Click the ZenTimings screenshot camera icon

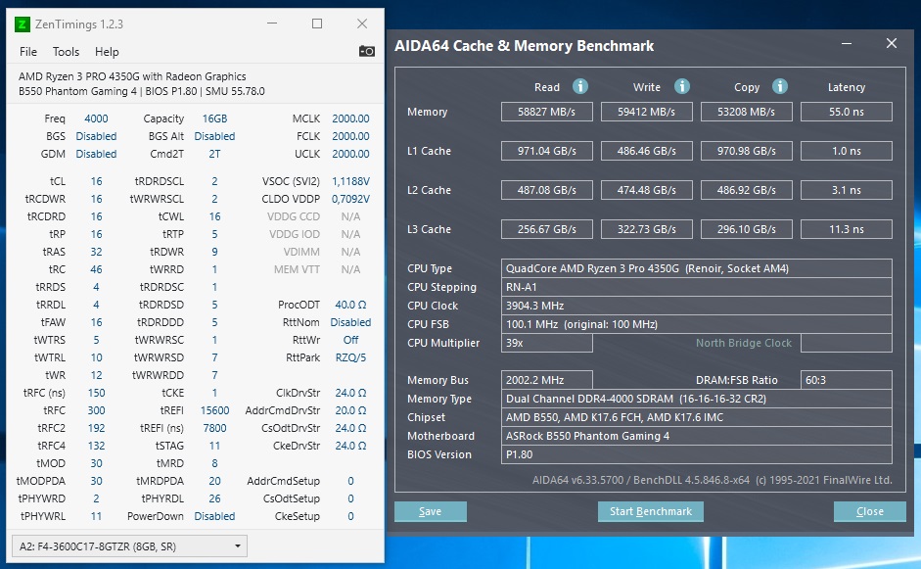tap(366, 51)
